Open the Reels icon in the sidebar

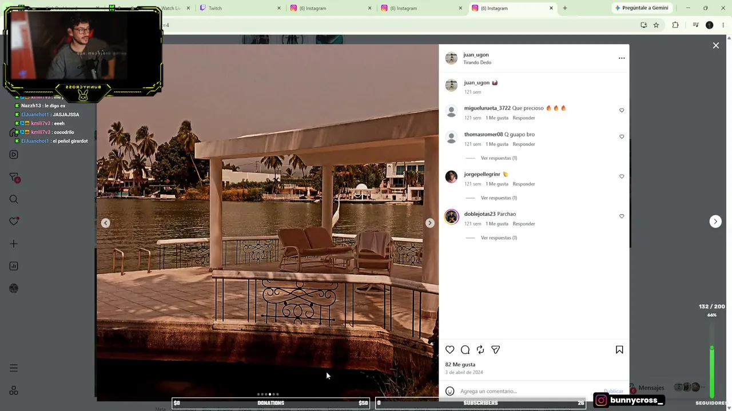point(14,155)
